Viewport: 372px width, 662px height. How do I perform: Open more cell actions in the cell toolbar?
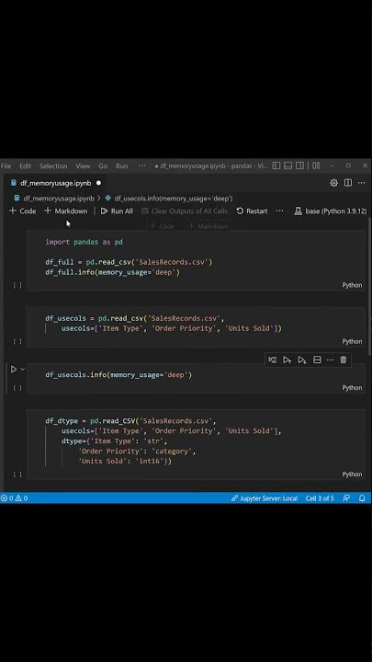point(331,360)
